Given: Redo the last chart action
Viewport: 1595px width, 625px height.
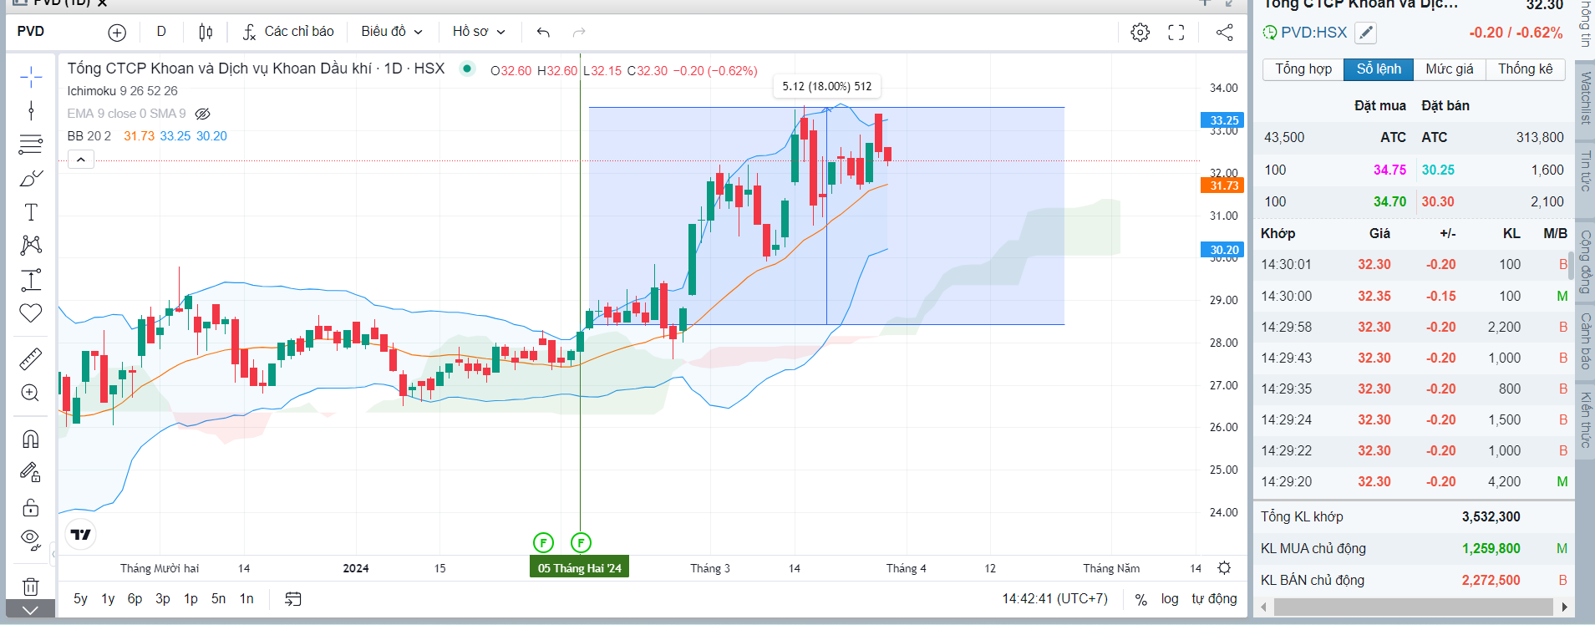Looking at the screenshot, I should [579, 32].
